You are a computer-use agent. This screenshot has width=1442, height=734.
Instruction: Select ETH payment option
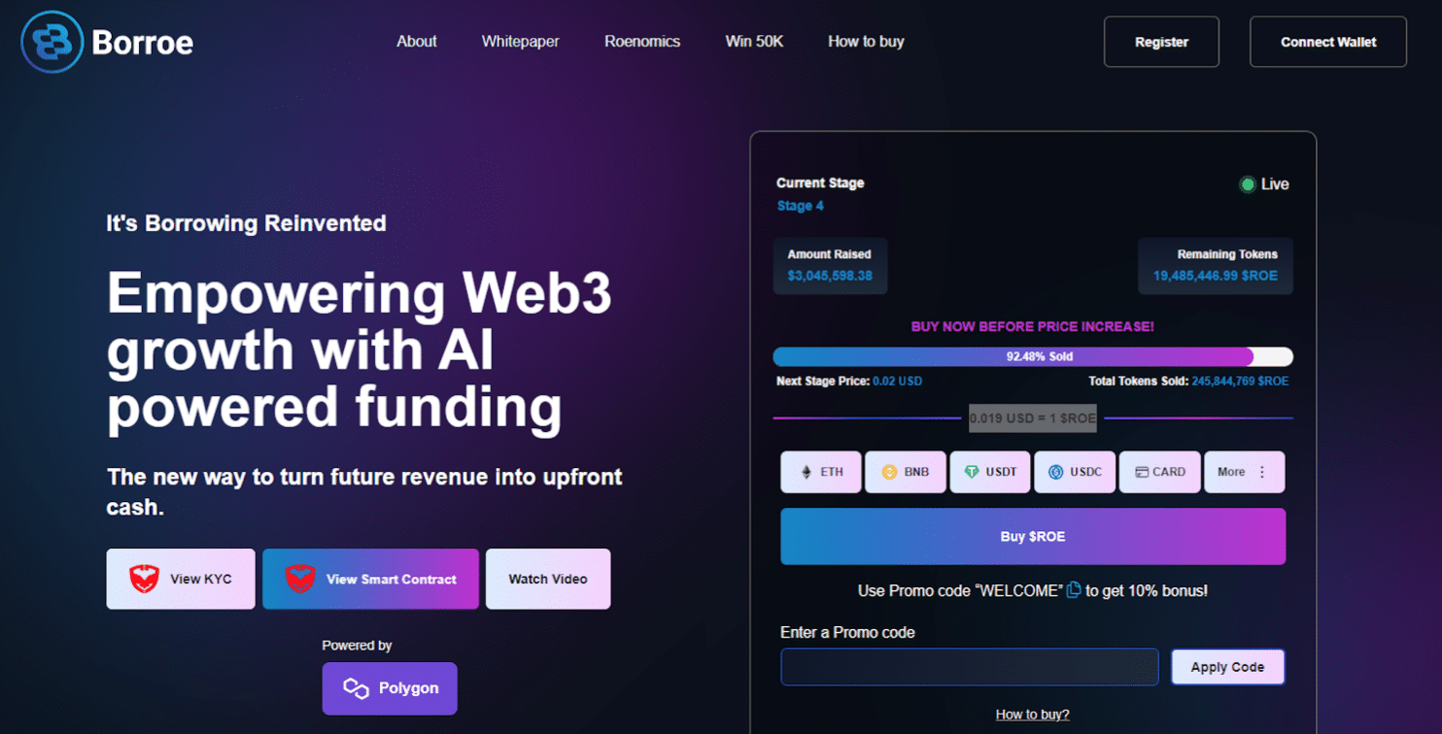tap(820, 472)
